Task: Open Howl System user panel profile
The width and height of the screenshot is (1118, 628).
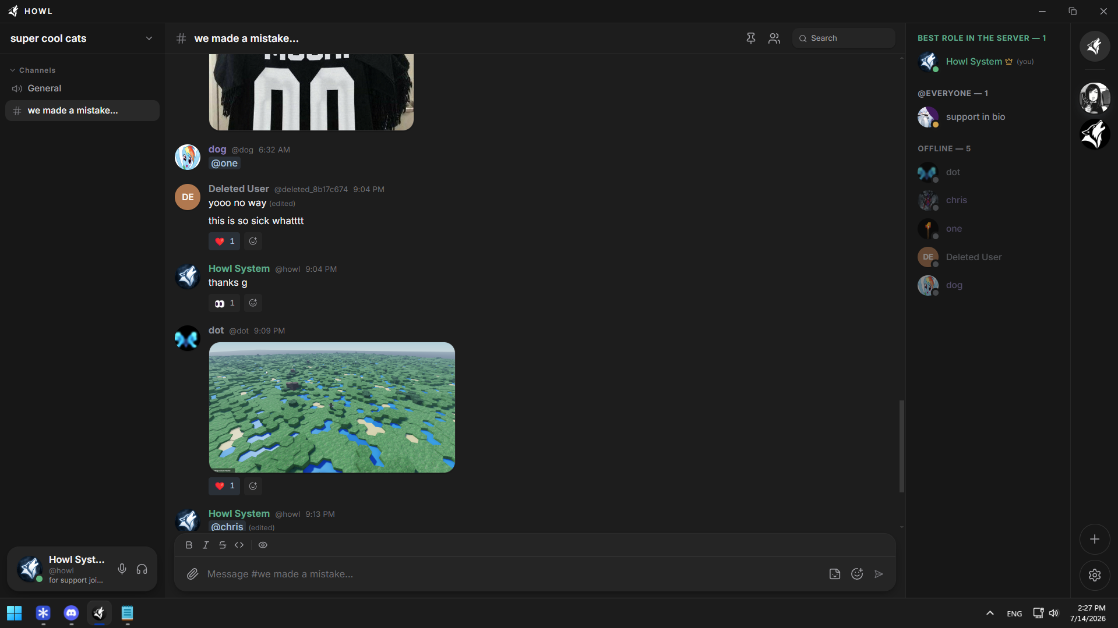Action: point(61,569)
